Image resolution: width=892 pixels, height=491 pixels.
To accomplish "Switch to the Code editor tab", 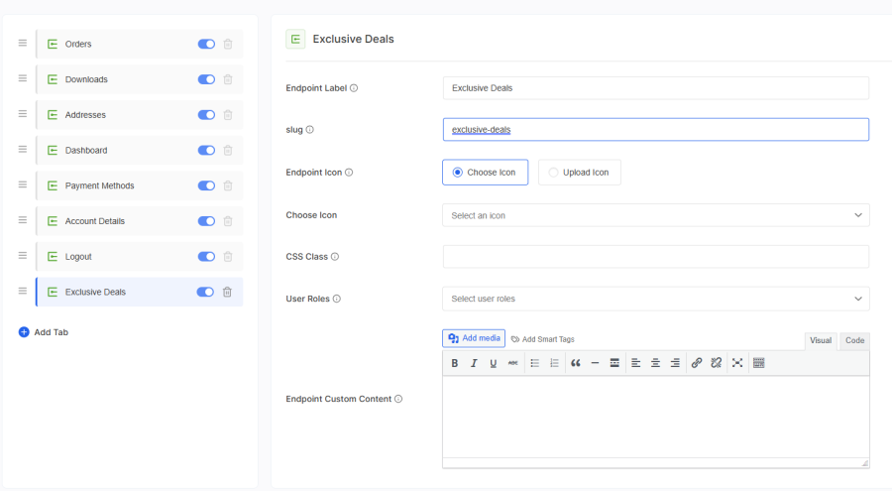I will pos(854,340).
